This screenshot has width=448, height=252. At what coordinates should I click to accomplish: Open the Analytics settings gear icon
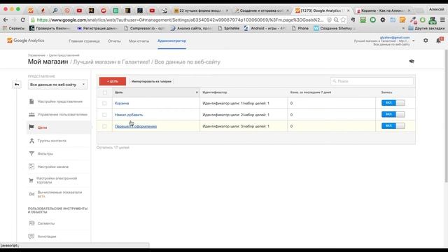pos(426,41)
